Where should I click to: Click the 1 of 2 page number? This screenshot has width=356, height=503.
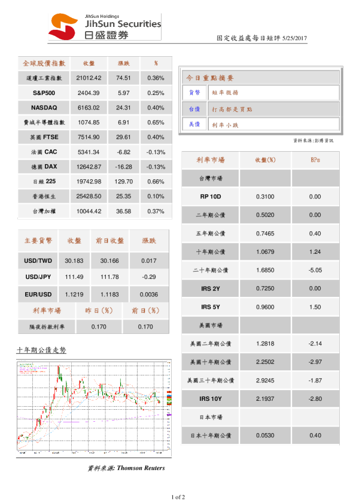click(178, 497)
